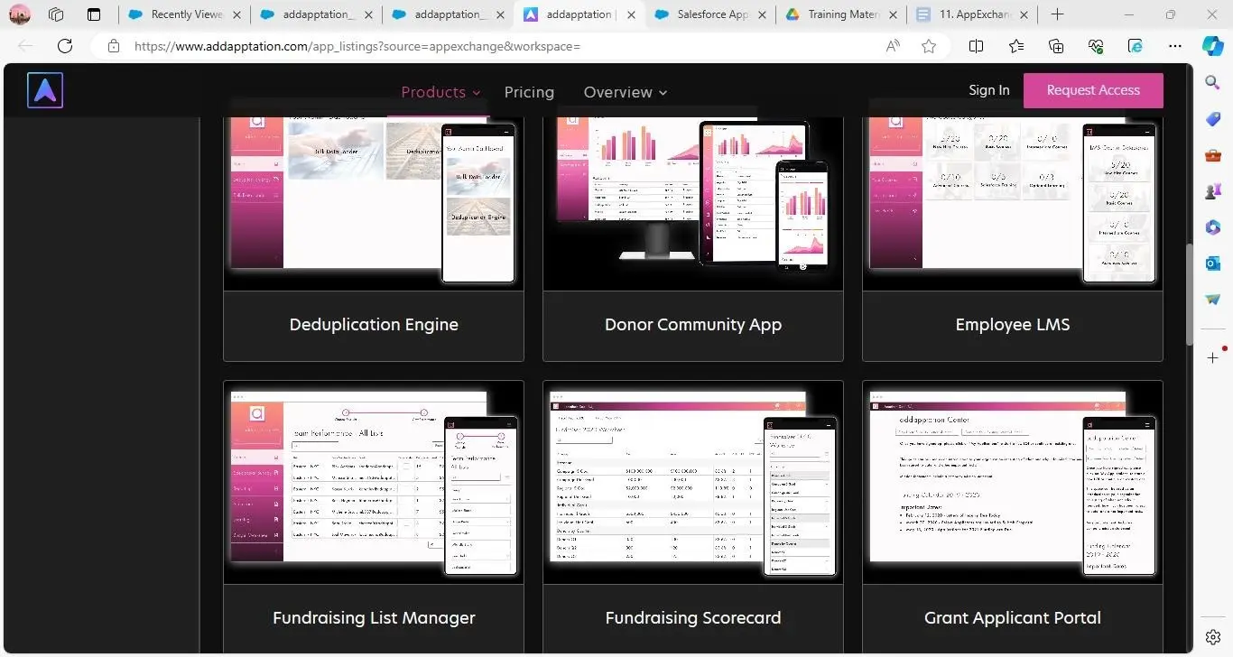1233x657 pixels.
Task: Expand the Overview dropdown menu
Action: coord(625,92)
